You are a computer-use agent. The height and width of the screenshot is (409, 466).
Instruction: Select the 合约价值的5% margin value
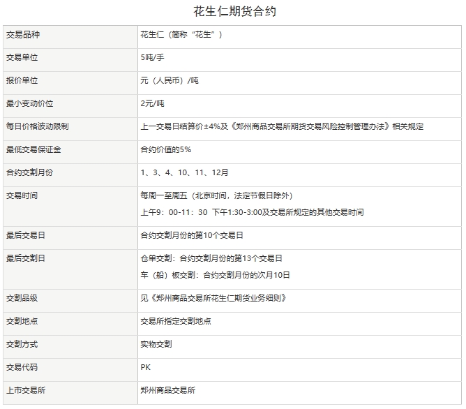tap(166, 149)
